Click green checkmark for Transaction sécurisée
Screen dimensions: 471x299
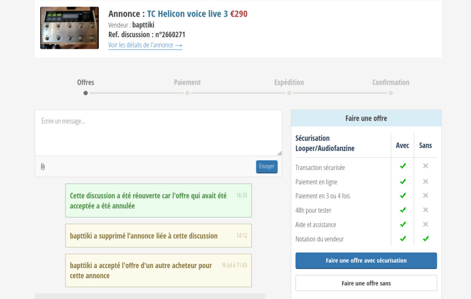[403, 166]
